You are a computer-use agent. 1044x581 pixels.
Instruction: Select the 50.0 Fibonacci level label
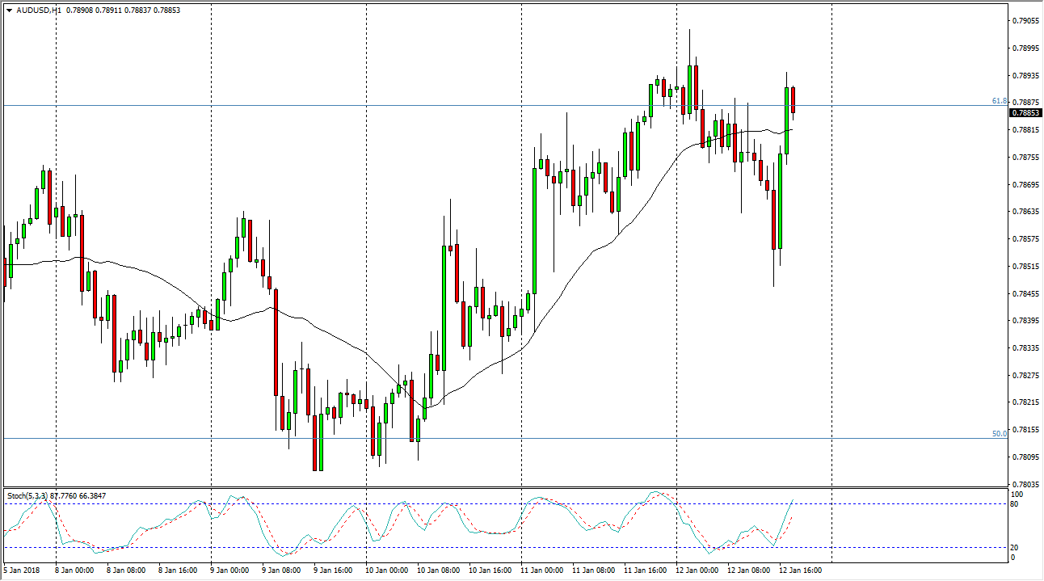999,434
